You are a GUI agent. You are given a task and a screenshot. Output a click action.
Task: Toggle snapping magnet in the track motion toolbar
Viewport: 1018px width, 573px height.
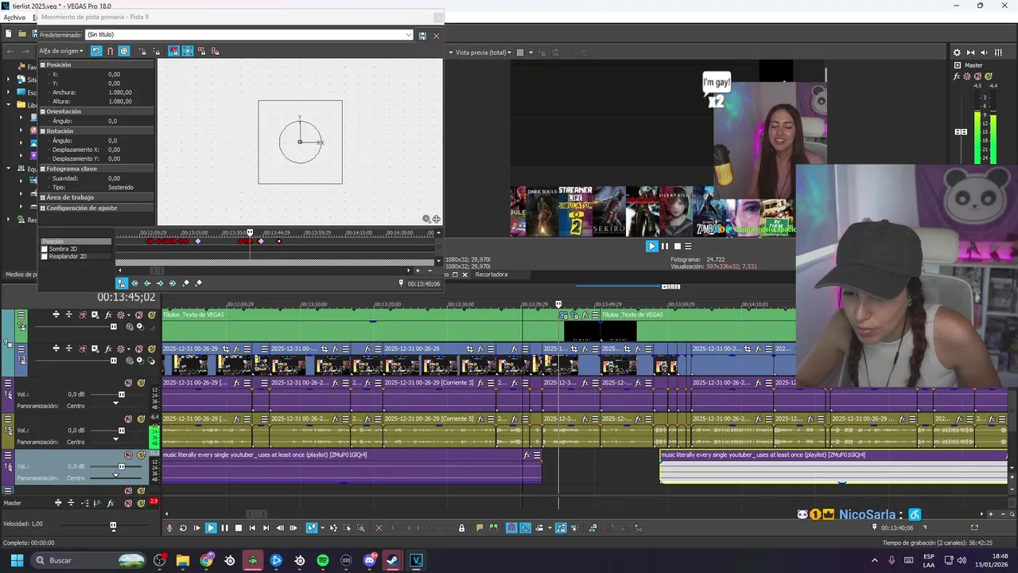pyautogui.click(x=110, y=51)
